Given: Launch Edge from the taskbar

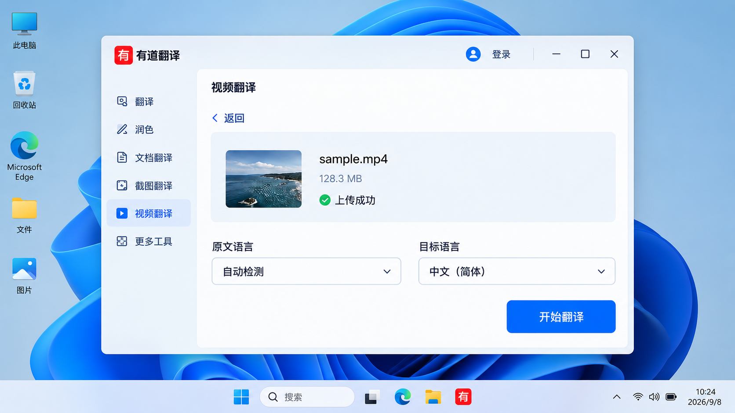Looking at the screenshot, I should pyautogui.click(x=402, y=397).
